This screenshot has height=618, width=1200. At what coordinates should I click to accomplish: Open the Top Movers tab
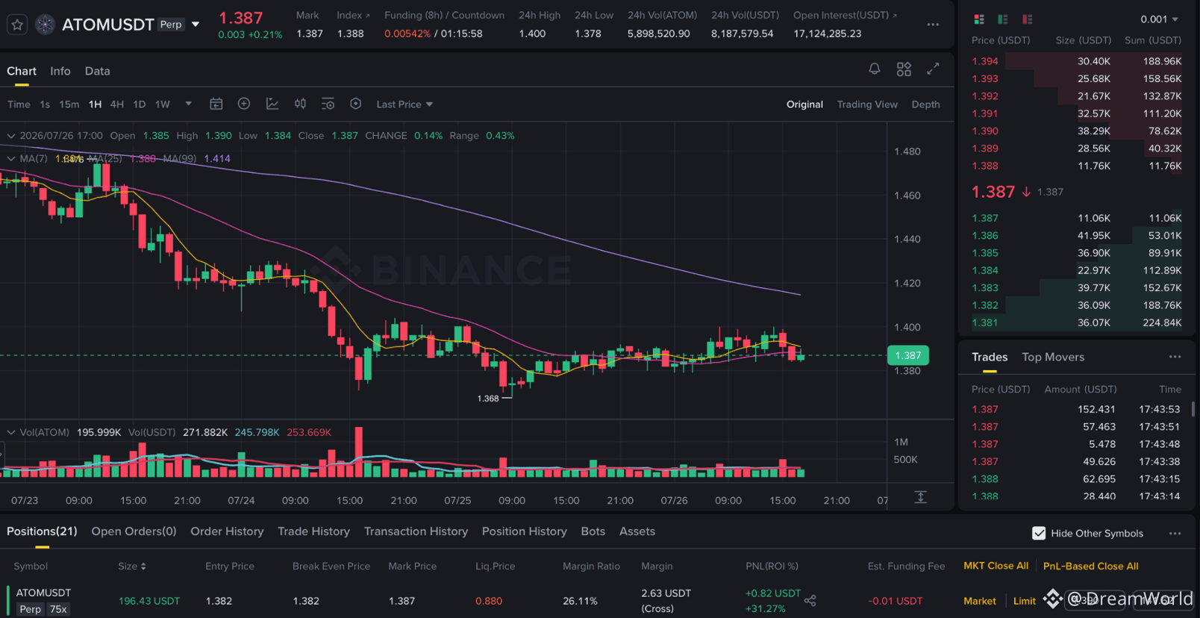click(1053, 357)
